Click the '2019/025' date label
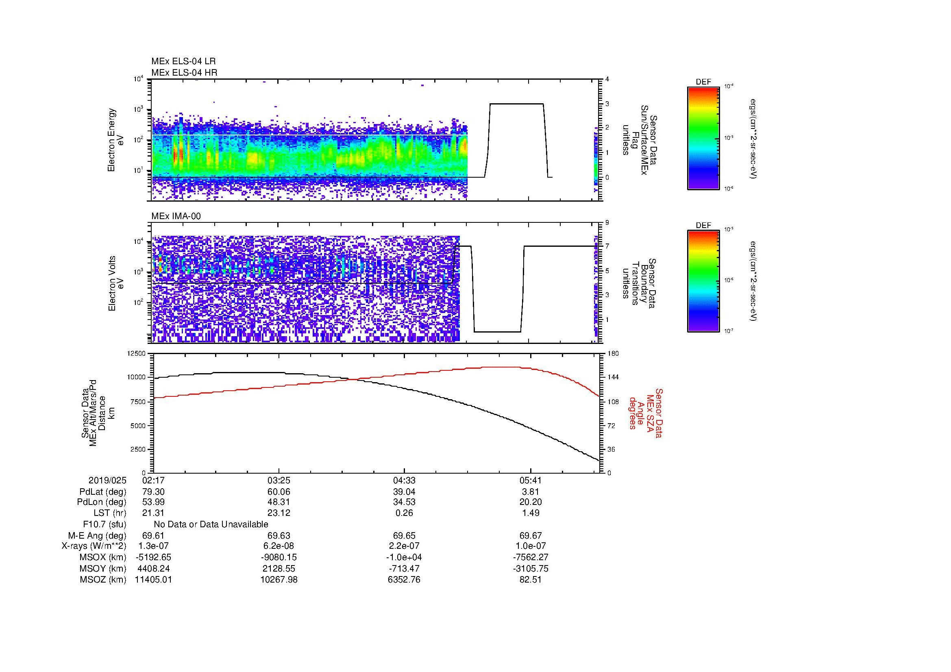 tap(107, 481)
